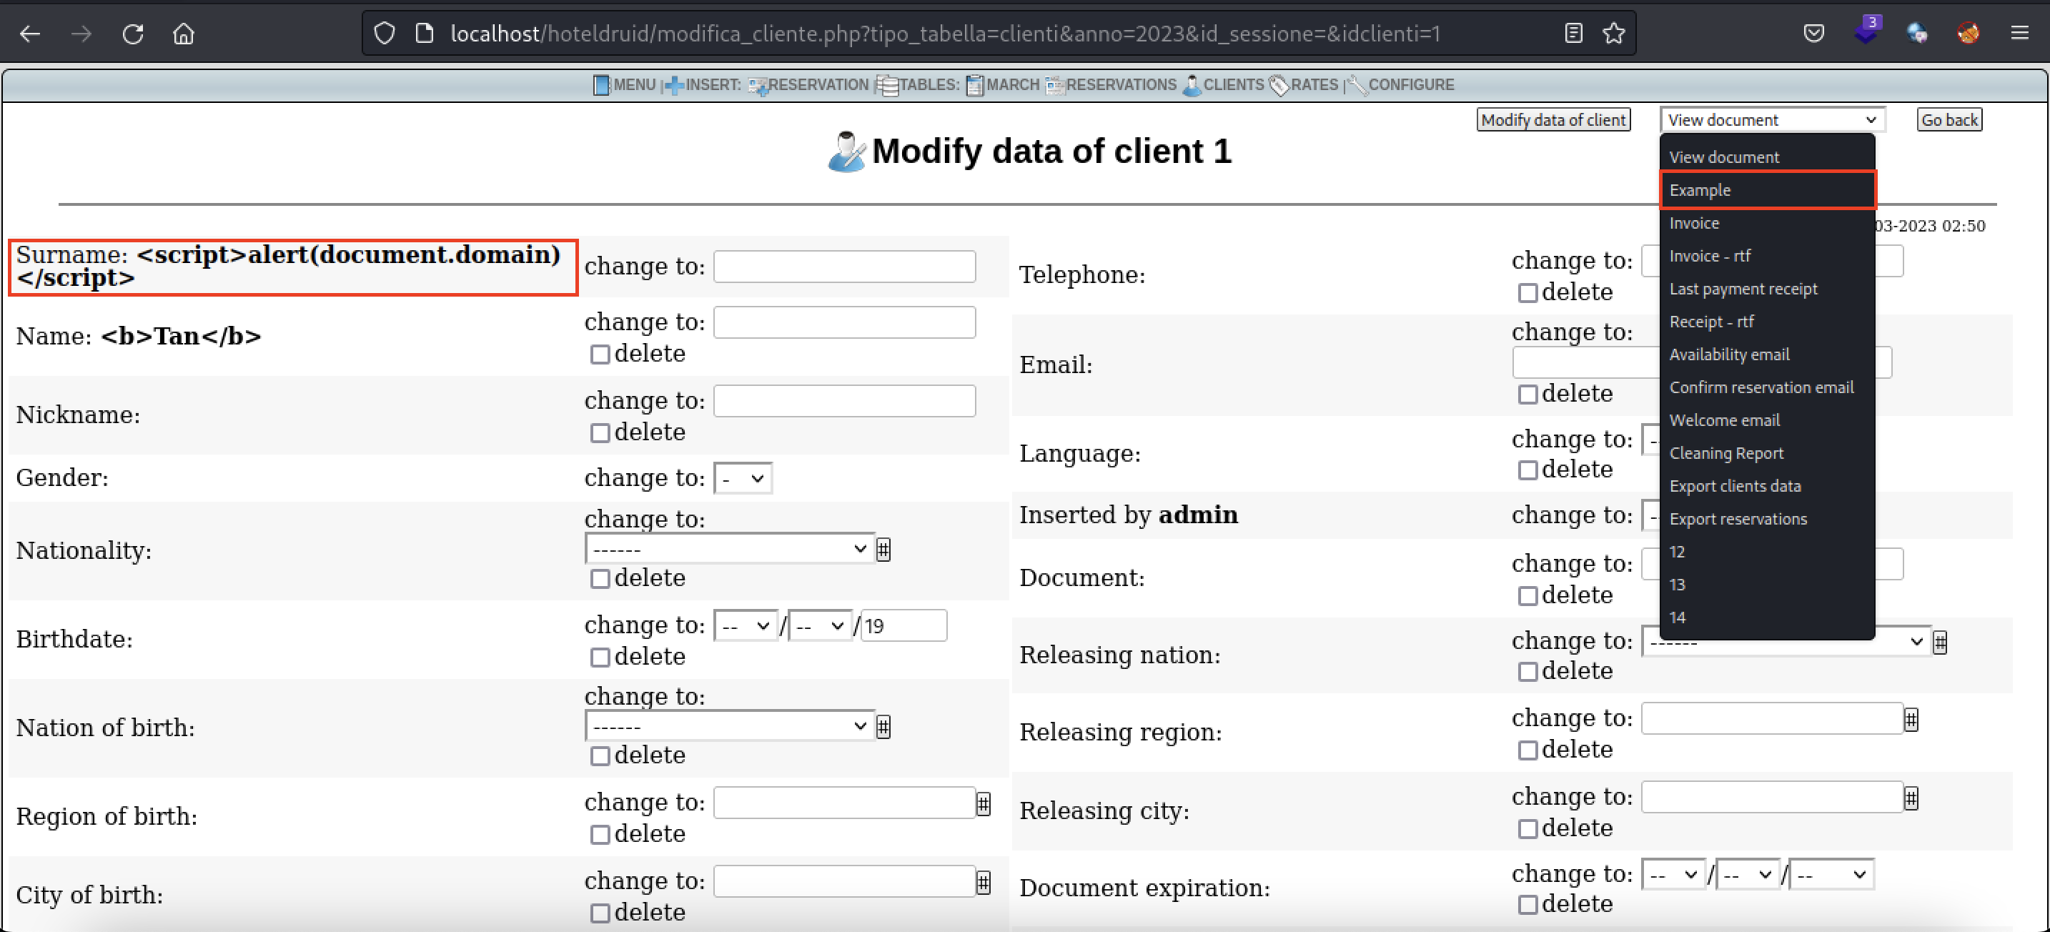Open first Document expiration dropdown
Image resolution: width=2050 pixels, height=932 pixels.
(x=1673, y=875)
